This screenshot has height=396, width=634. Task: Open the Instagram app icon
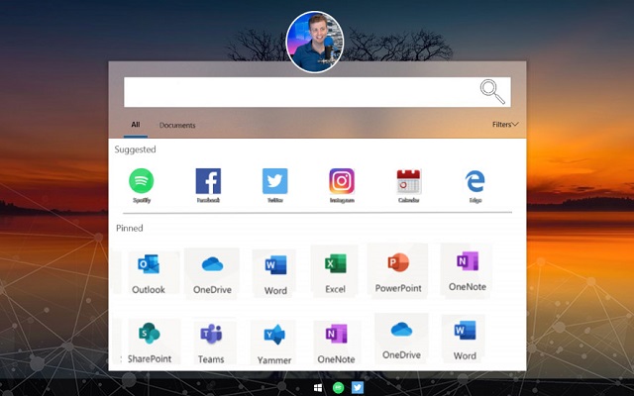click(342, 181)
